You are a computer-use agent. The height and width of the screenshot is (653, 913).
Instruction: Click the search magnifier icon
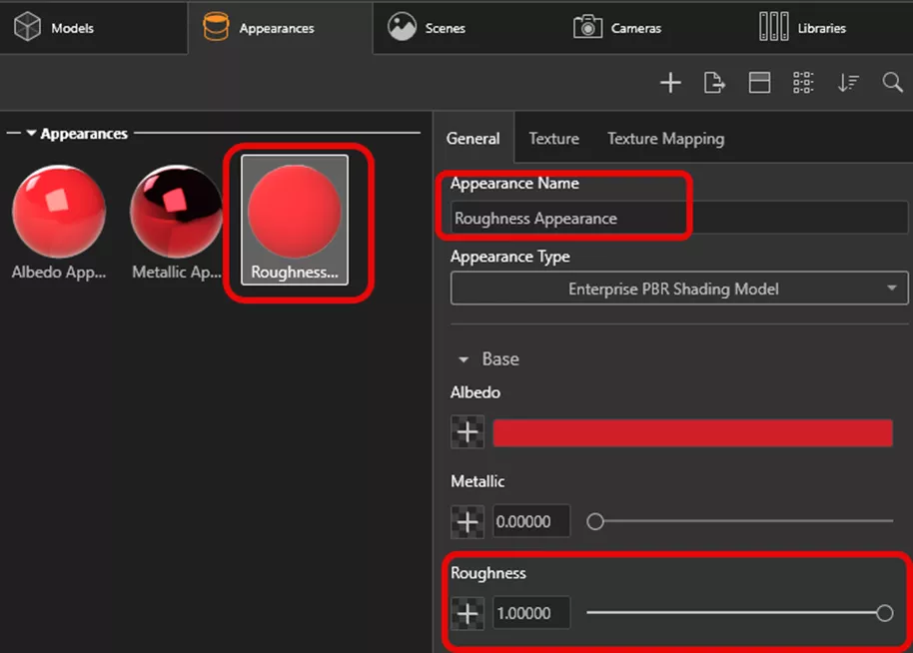tap(892, 83)
